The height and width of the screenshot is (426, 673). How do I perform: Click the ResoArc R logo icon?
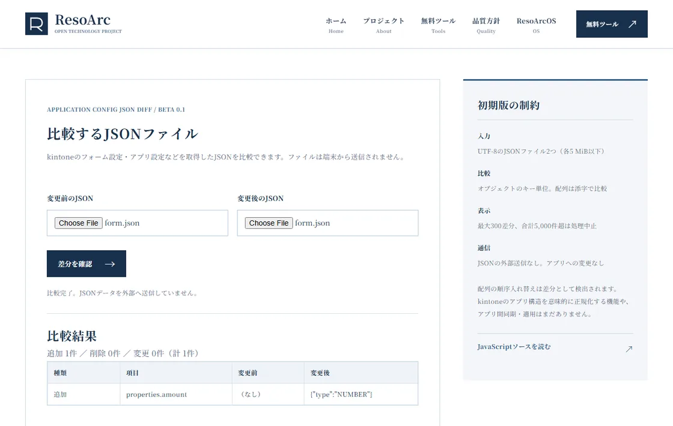(x=37, y=23)
